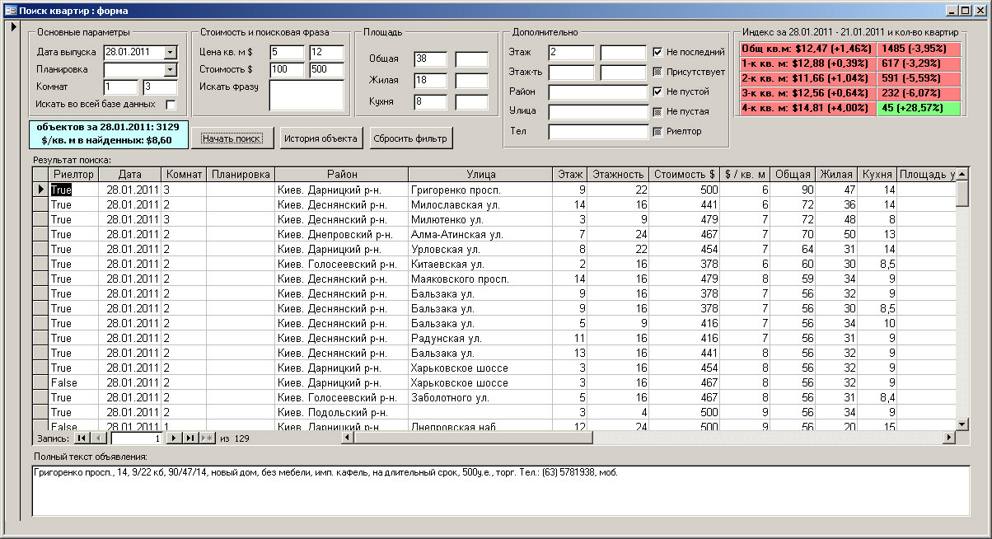Click the horizontal scrollbar thumb of results table
The height and width of the screenshot is (539, 992).
point(475,438)
